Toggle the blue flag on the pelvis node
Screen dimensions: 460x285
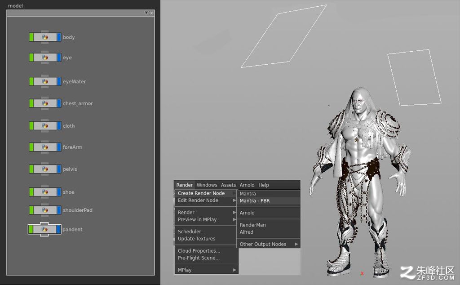[59, 169]
